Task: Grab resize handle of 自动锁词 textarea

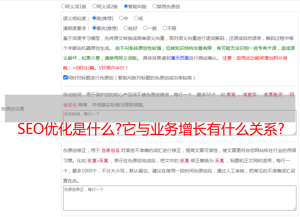Action: point(294,133)
